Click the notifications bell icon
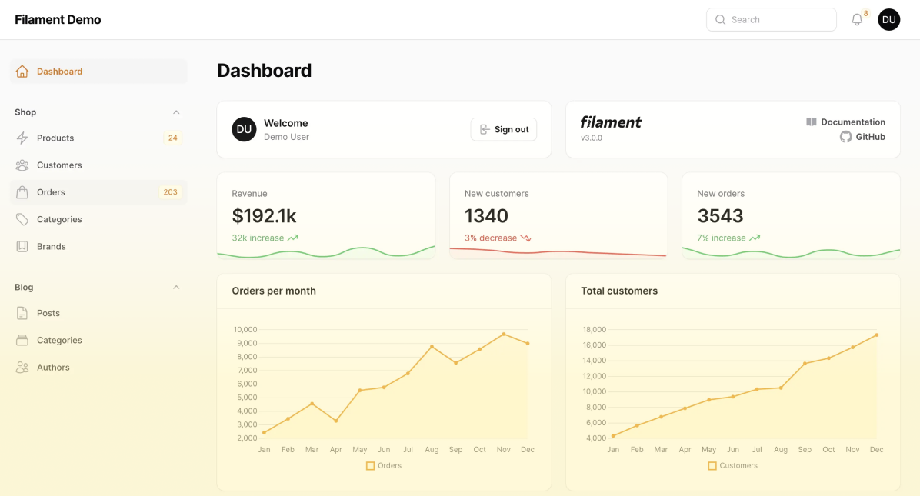Image resolution: width=920 pixels, height=496 pixels. click(x=857, y=20)
